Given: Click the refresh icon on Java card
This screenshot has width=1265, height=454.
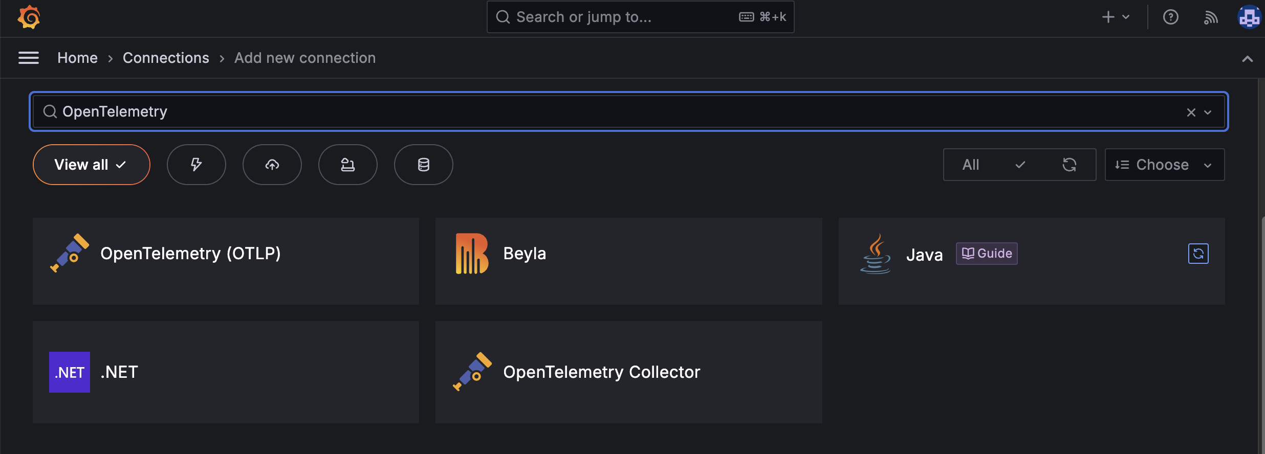Looking at the screenshot, I should 1198,254.
